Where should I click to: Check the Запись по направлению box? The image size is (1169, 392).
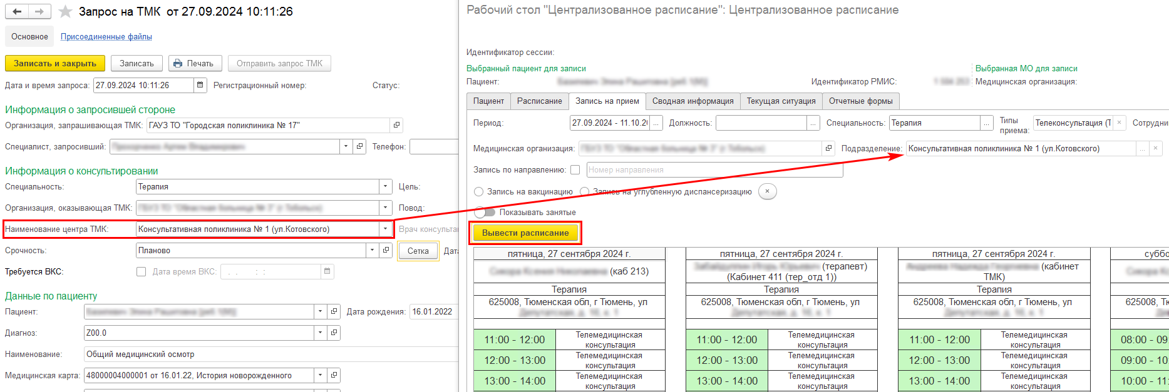575,169
